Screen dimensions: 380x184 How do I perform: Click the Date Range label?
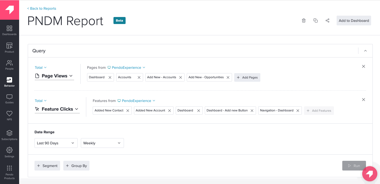point(44,132)
